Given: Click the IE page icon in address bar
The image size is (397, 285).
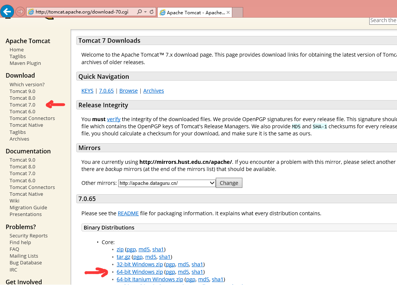Looking at the screenshot, I should pyautogui.click(x=31, y=12).
